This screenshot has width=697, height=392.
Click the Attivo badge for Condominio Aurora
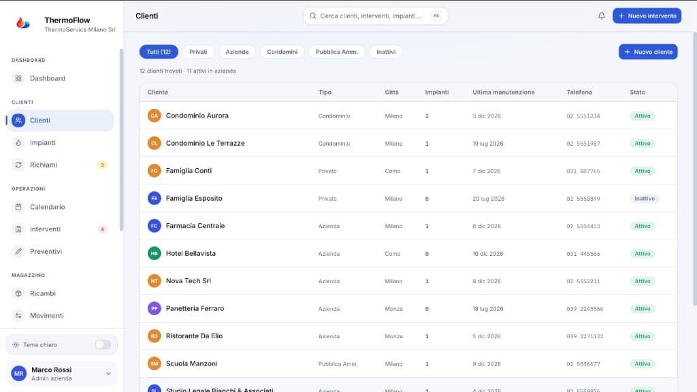643,116
